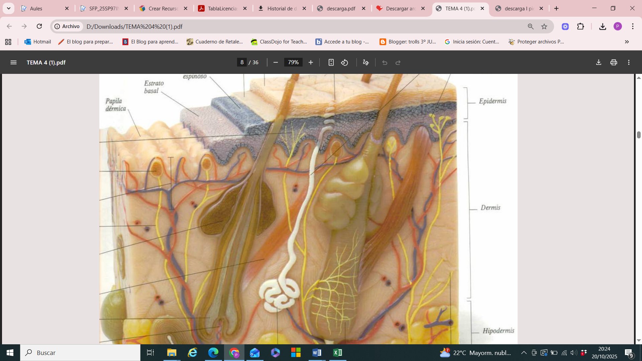Click the vertical scrollbar thumb
Image resolution: width=642 pixels, height=361 pixels.
[x=639, y=135]
